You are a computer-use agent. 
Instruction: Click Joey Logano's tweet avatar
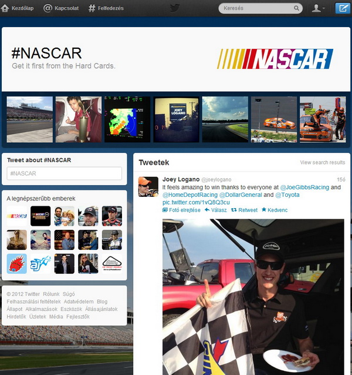pyautogui.click(x=148, y=187)
